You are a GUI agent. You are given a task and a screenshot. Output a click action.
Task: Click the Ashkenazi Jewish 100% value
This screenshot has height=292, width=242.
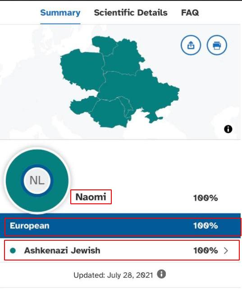(205, 251)
